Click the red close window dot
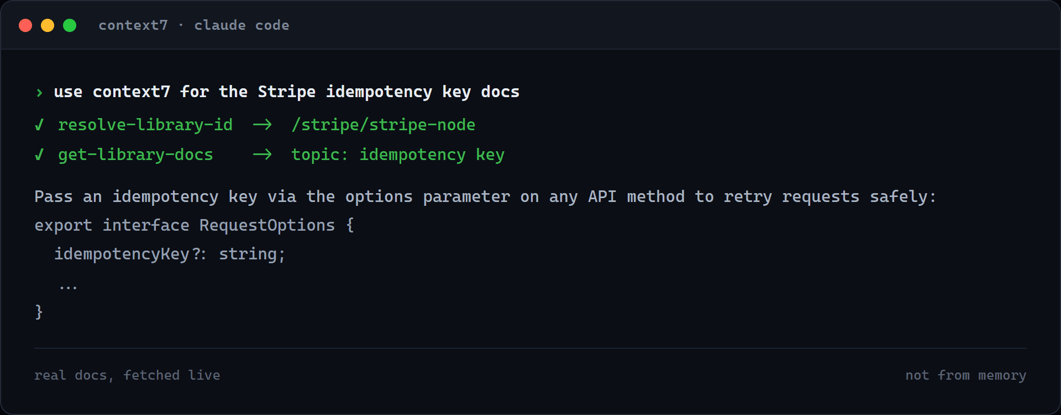The height and width of the screenshot is (415, 1061). pos(25,25)
